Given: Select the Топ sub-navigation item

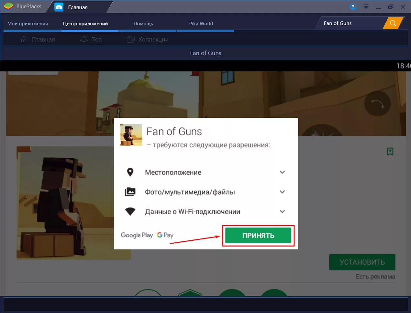Looking at the screenshot, I should pyautogui.click(x=91, y=39).
